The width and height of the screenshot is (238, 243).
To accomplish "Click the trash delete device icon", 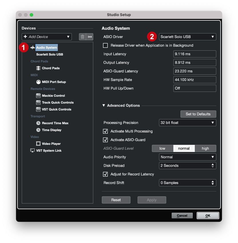I will [x=83, y=37].
